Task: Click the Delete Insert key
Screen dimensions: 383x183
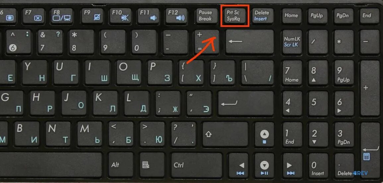Action: click(262, 16)
